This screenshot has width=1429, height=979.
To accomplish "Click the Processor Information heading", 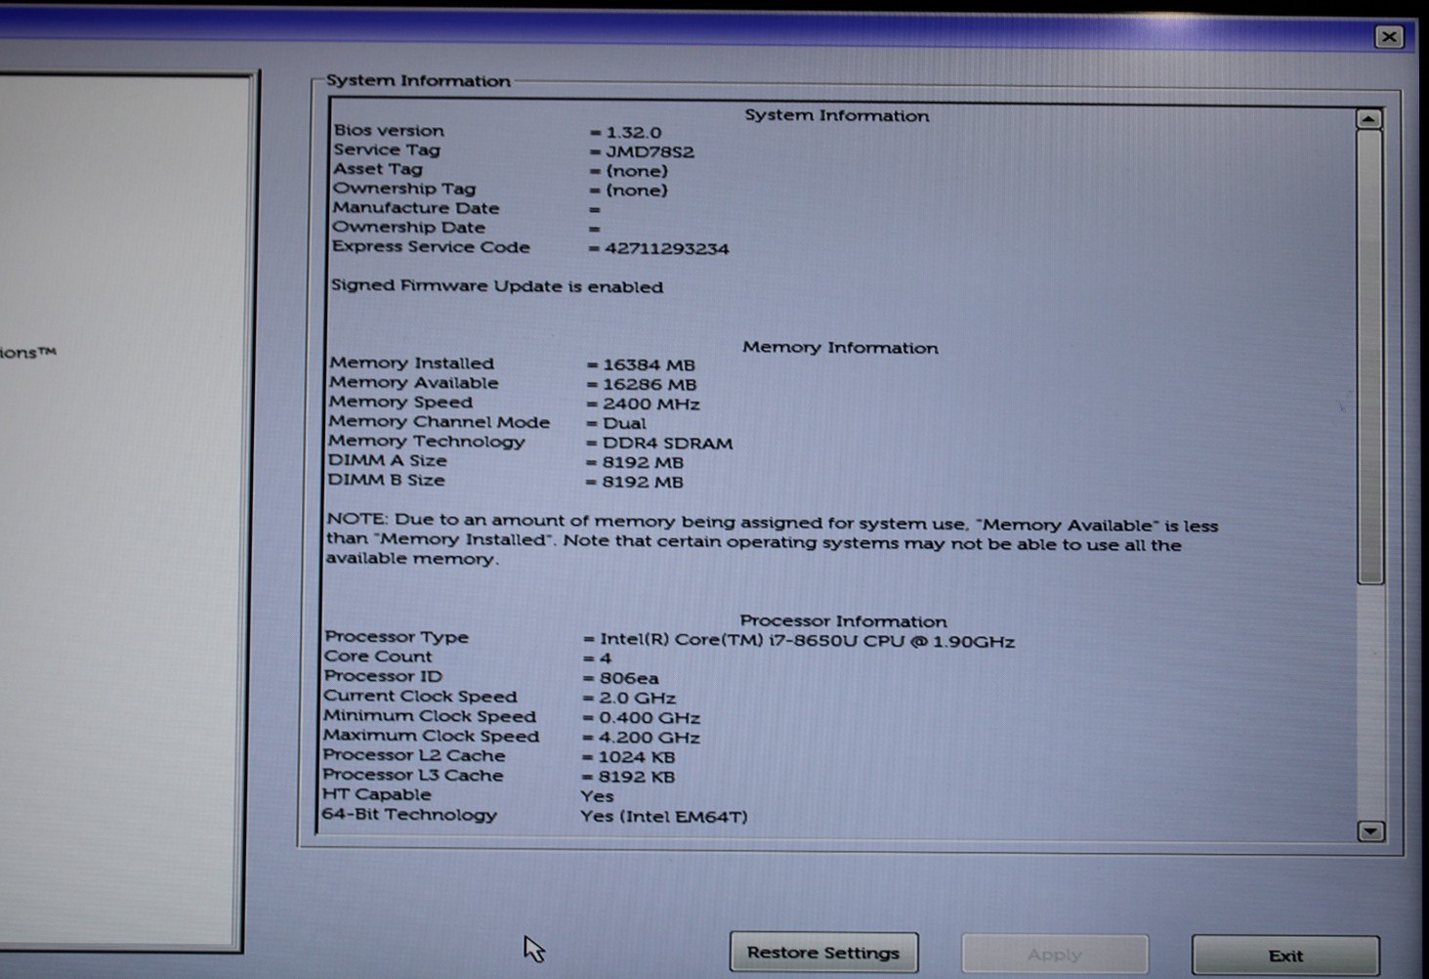I will coord(843,621).
